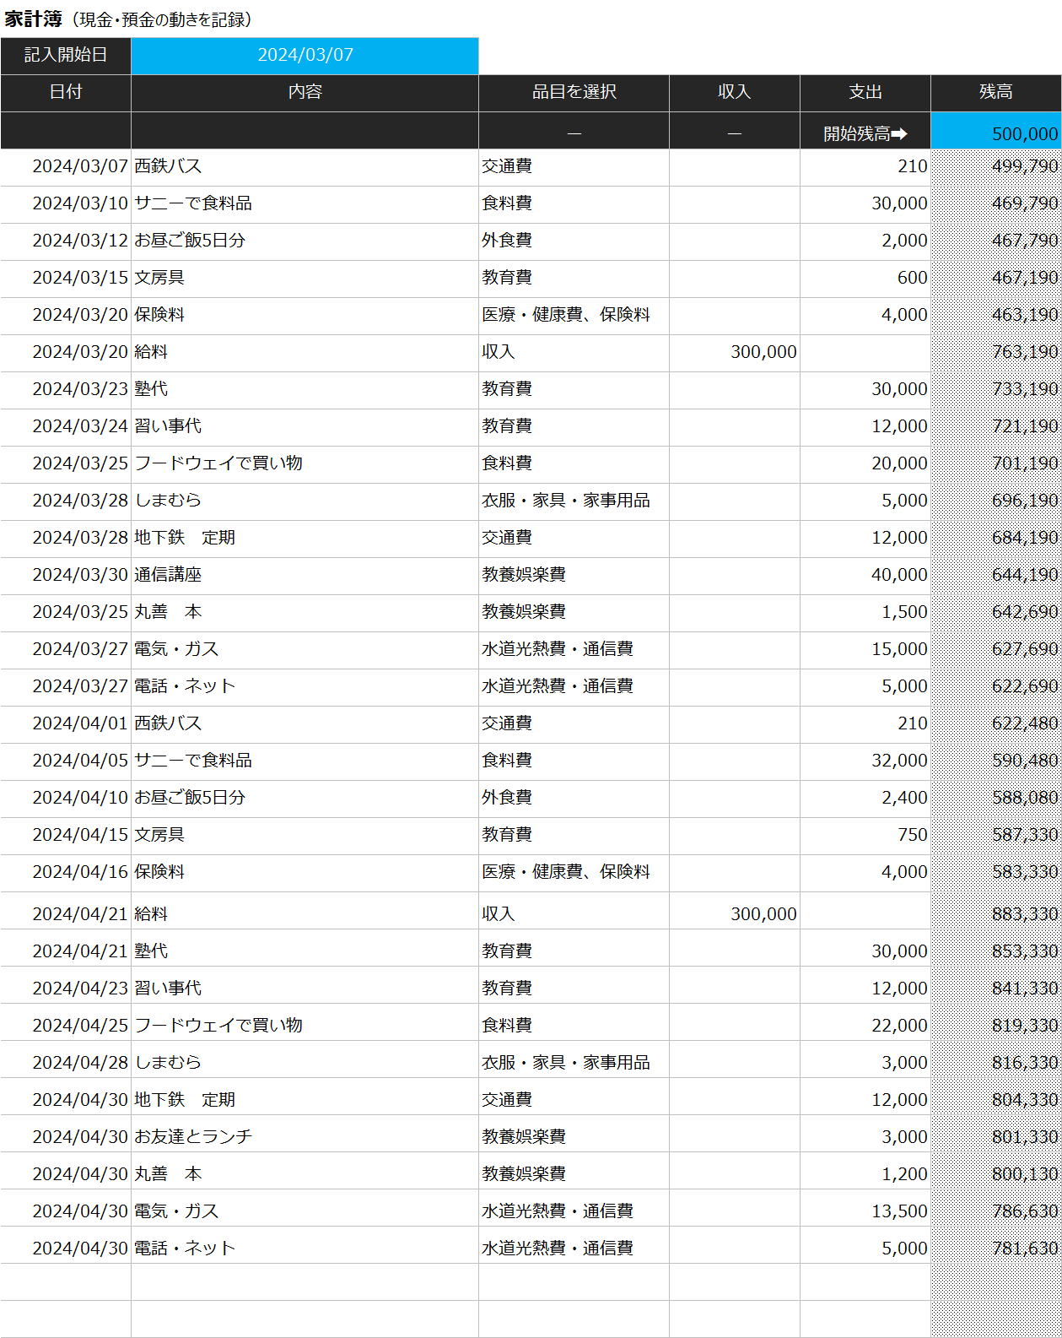
Task: Click the 内容 column header
Action: click(305, 93)
